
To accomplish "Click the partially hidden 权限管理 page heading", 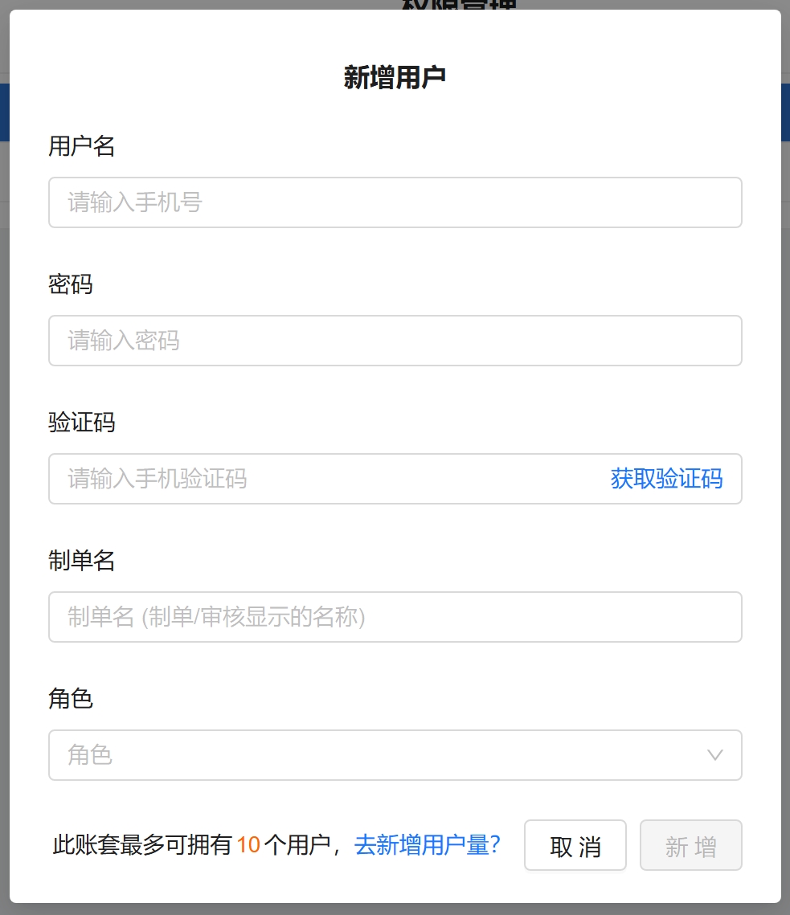I will (x=458, y=6).
